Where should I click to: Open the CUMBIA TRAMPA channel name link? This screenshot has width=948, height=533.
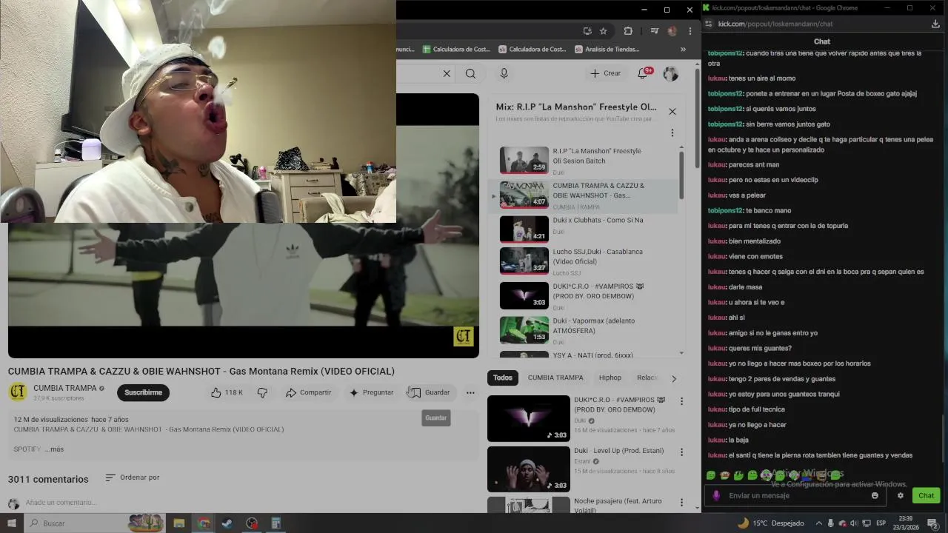pos(65,388)
